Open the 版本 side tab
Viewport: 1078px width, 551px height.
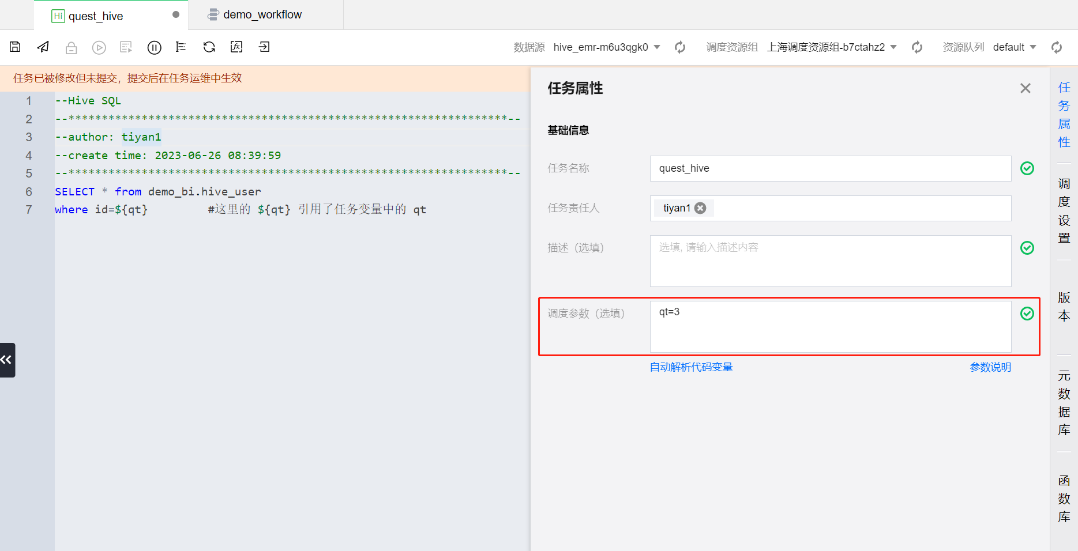click(1064, 307)
